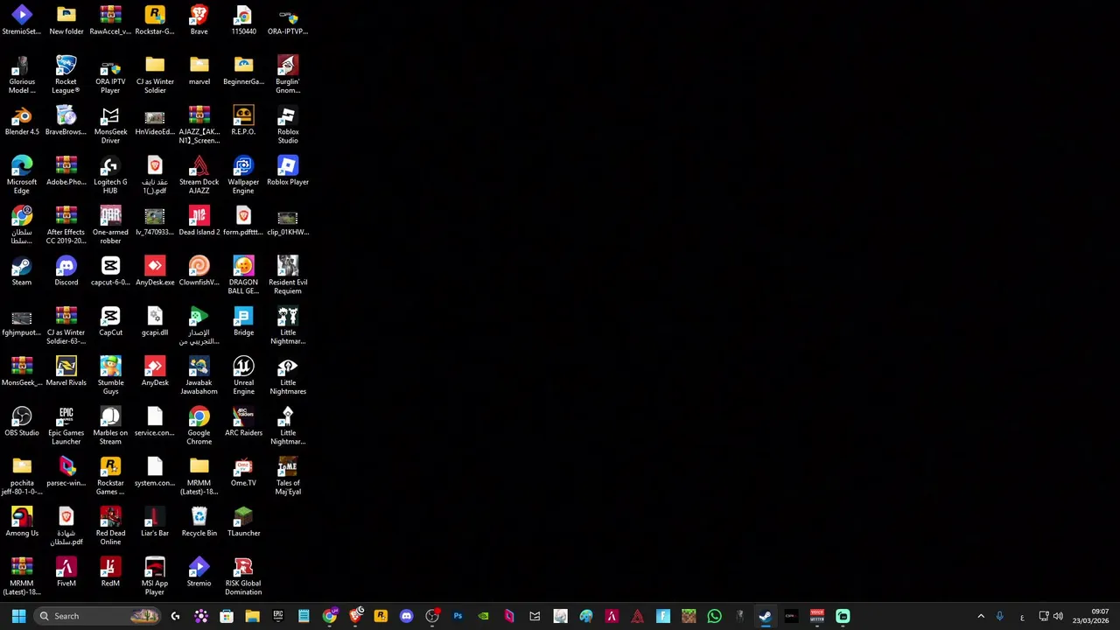Open the Discord desktop shortcut
Screen dimensions: 1120x630
click(x=66, y=271)
